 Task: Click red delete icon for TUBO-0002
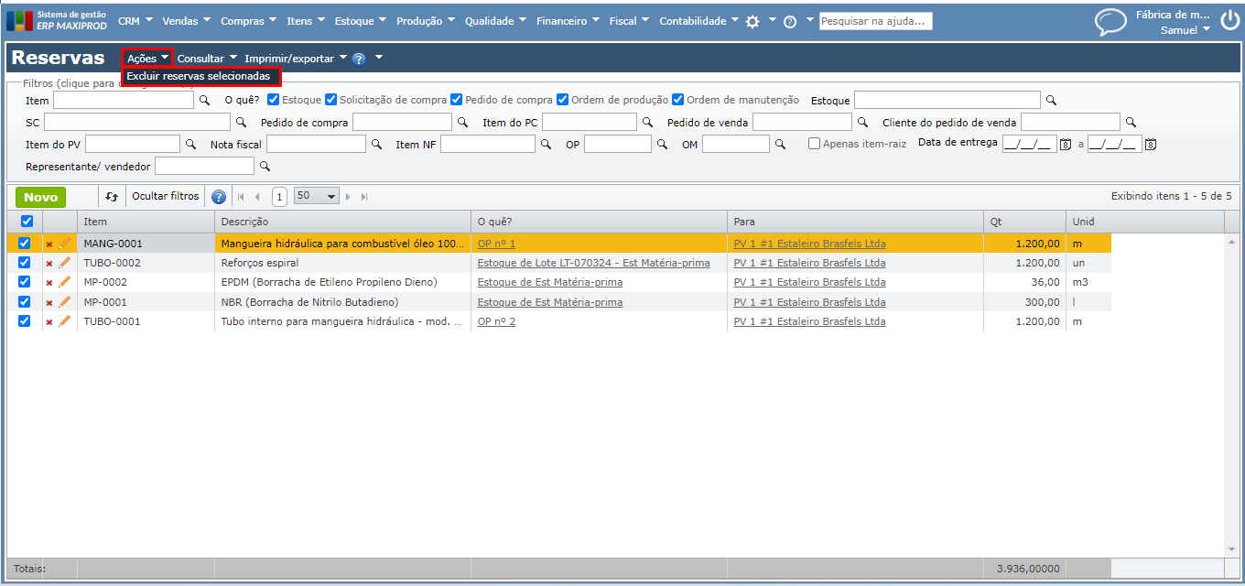[x=49, y=264]
